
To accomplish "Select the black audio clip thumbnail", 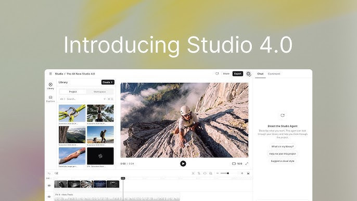I will pyautogui.click(x=100, y=156).
